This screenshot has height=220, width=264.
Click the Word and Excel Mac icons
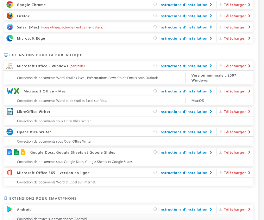coord(13,91)
